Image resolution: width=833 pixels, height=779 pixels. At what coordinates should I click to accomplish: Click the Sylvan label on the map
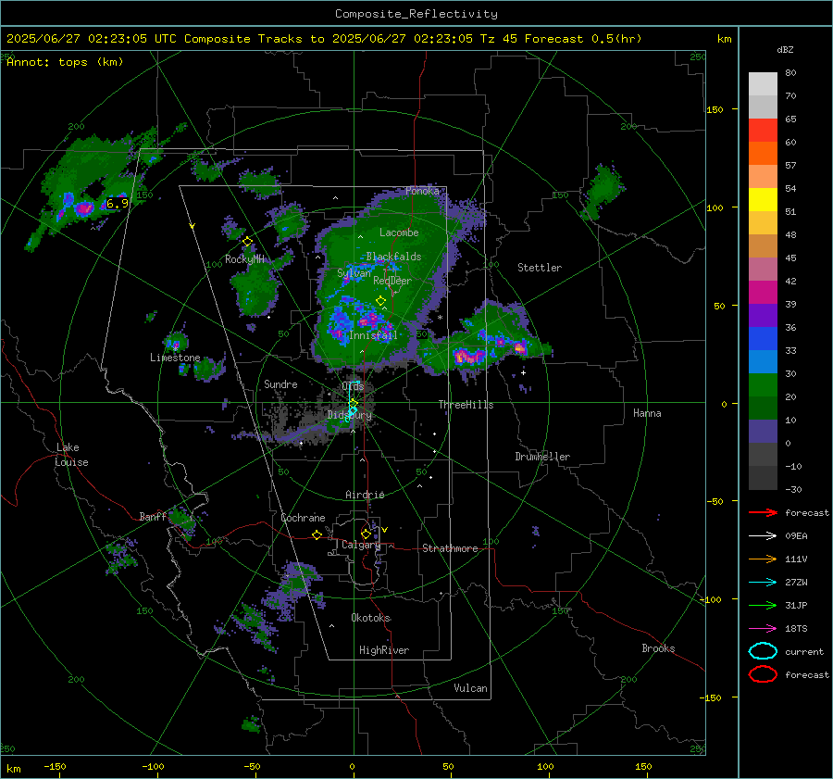coord(354,273)
